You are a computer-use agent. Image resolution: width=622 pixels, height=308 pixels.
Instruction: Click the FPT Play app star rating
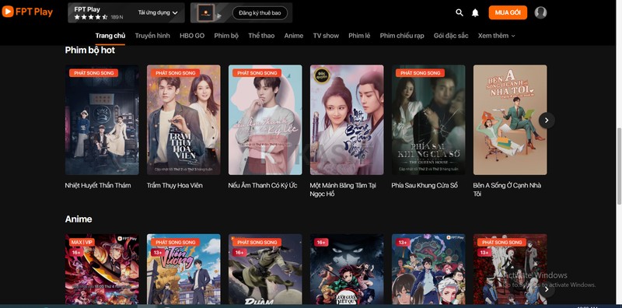tap(91, 17)
